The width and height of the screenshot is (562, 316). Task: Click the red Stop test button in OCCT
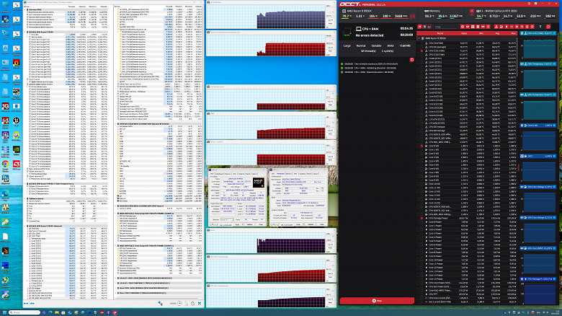pyautogui.click(x=377, y=301)
